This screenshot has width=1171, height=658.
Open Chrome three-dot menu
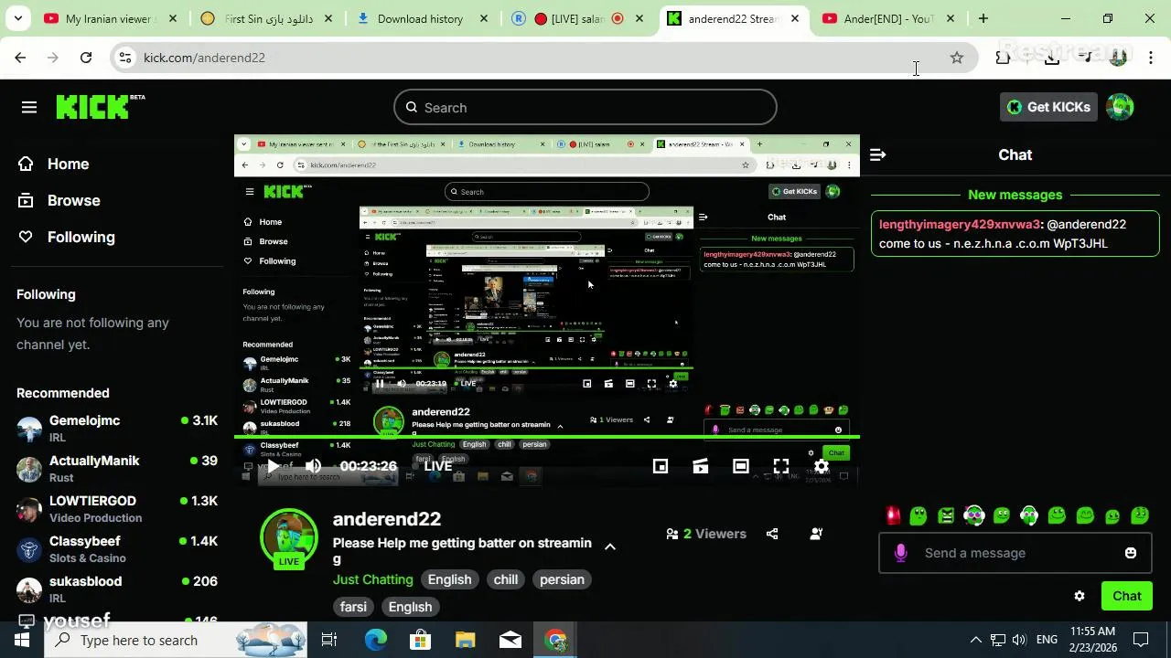(x=1151, y=58)
